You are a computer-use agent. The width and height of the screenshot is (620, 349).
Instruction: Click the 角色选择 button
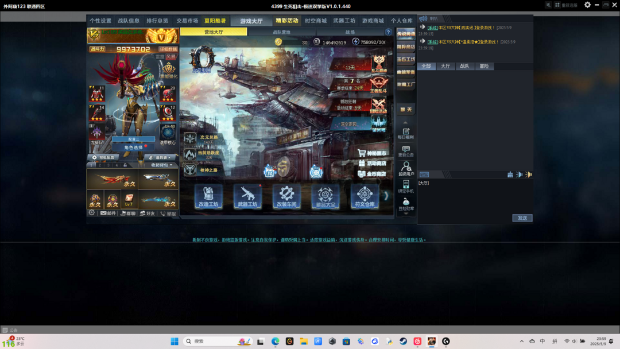[x=134, y=148]
